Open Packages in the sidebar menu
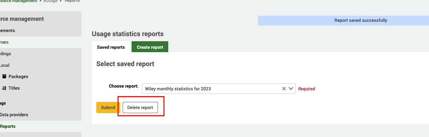The height and width of the screenshot is (137, 429). (x=18, y=77)
